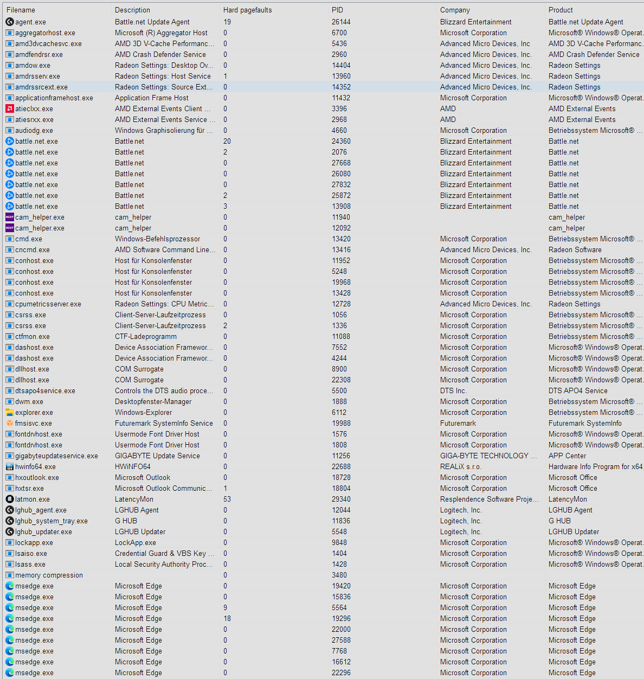
Task: Click the latmon.exe LatencyMon icon
Action: pyautogui.click(x=10, y=499)
